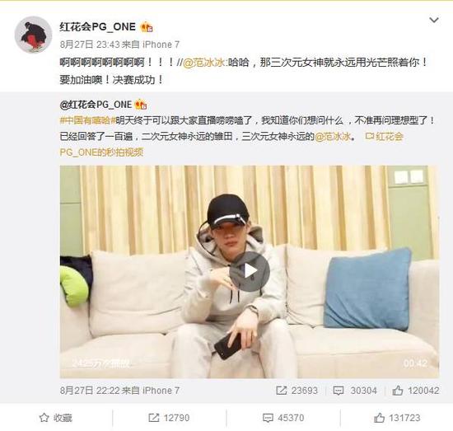Image resolution: width=453 pixels, height=431 pixels.
Task: Click the quoted post repost icon 23693
Action: [x=297, y=391]
